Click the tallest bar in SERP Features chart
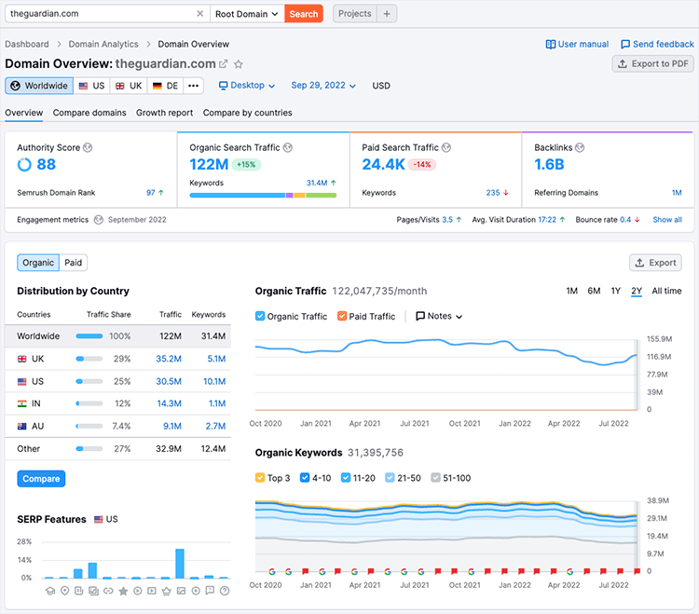The height and width of the screenshot is (614, 699). [x=180, y=564]
